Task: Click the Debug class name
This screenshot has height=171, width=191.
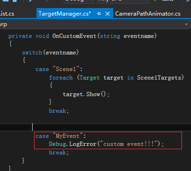Action: click(x=57, y=144)
